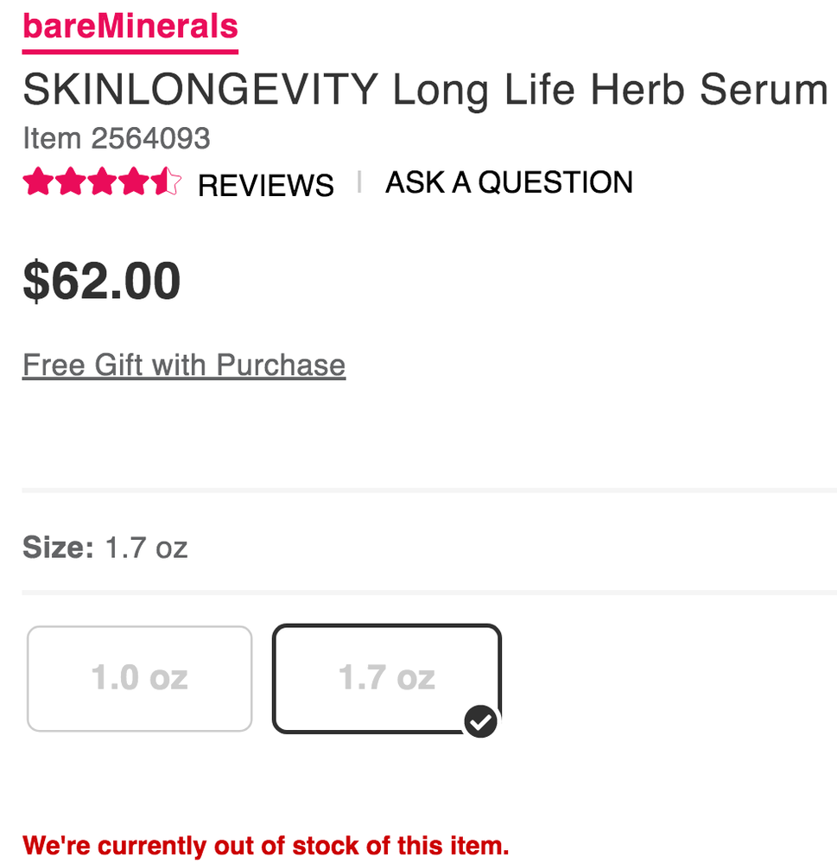This screenshot has height=863, width=837.
Task: View the Free Gift with Purchase offer
Action: point(184,365)
